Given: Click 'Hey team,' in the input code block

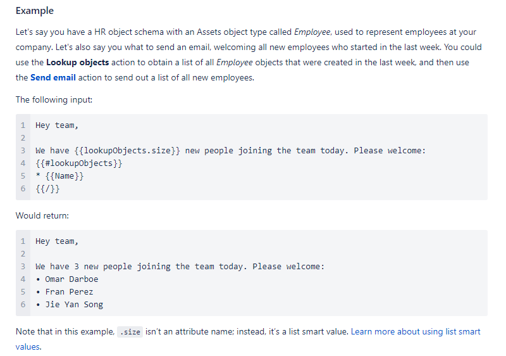Looking at the screenshot, I should point(57,125).
